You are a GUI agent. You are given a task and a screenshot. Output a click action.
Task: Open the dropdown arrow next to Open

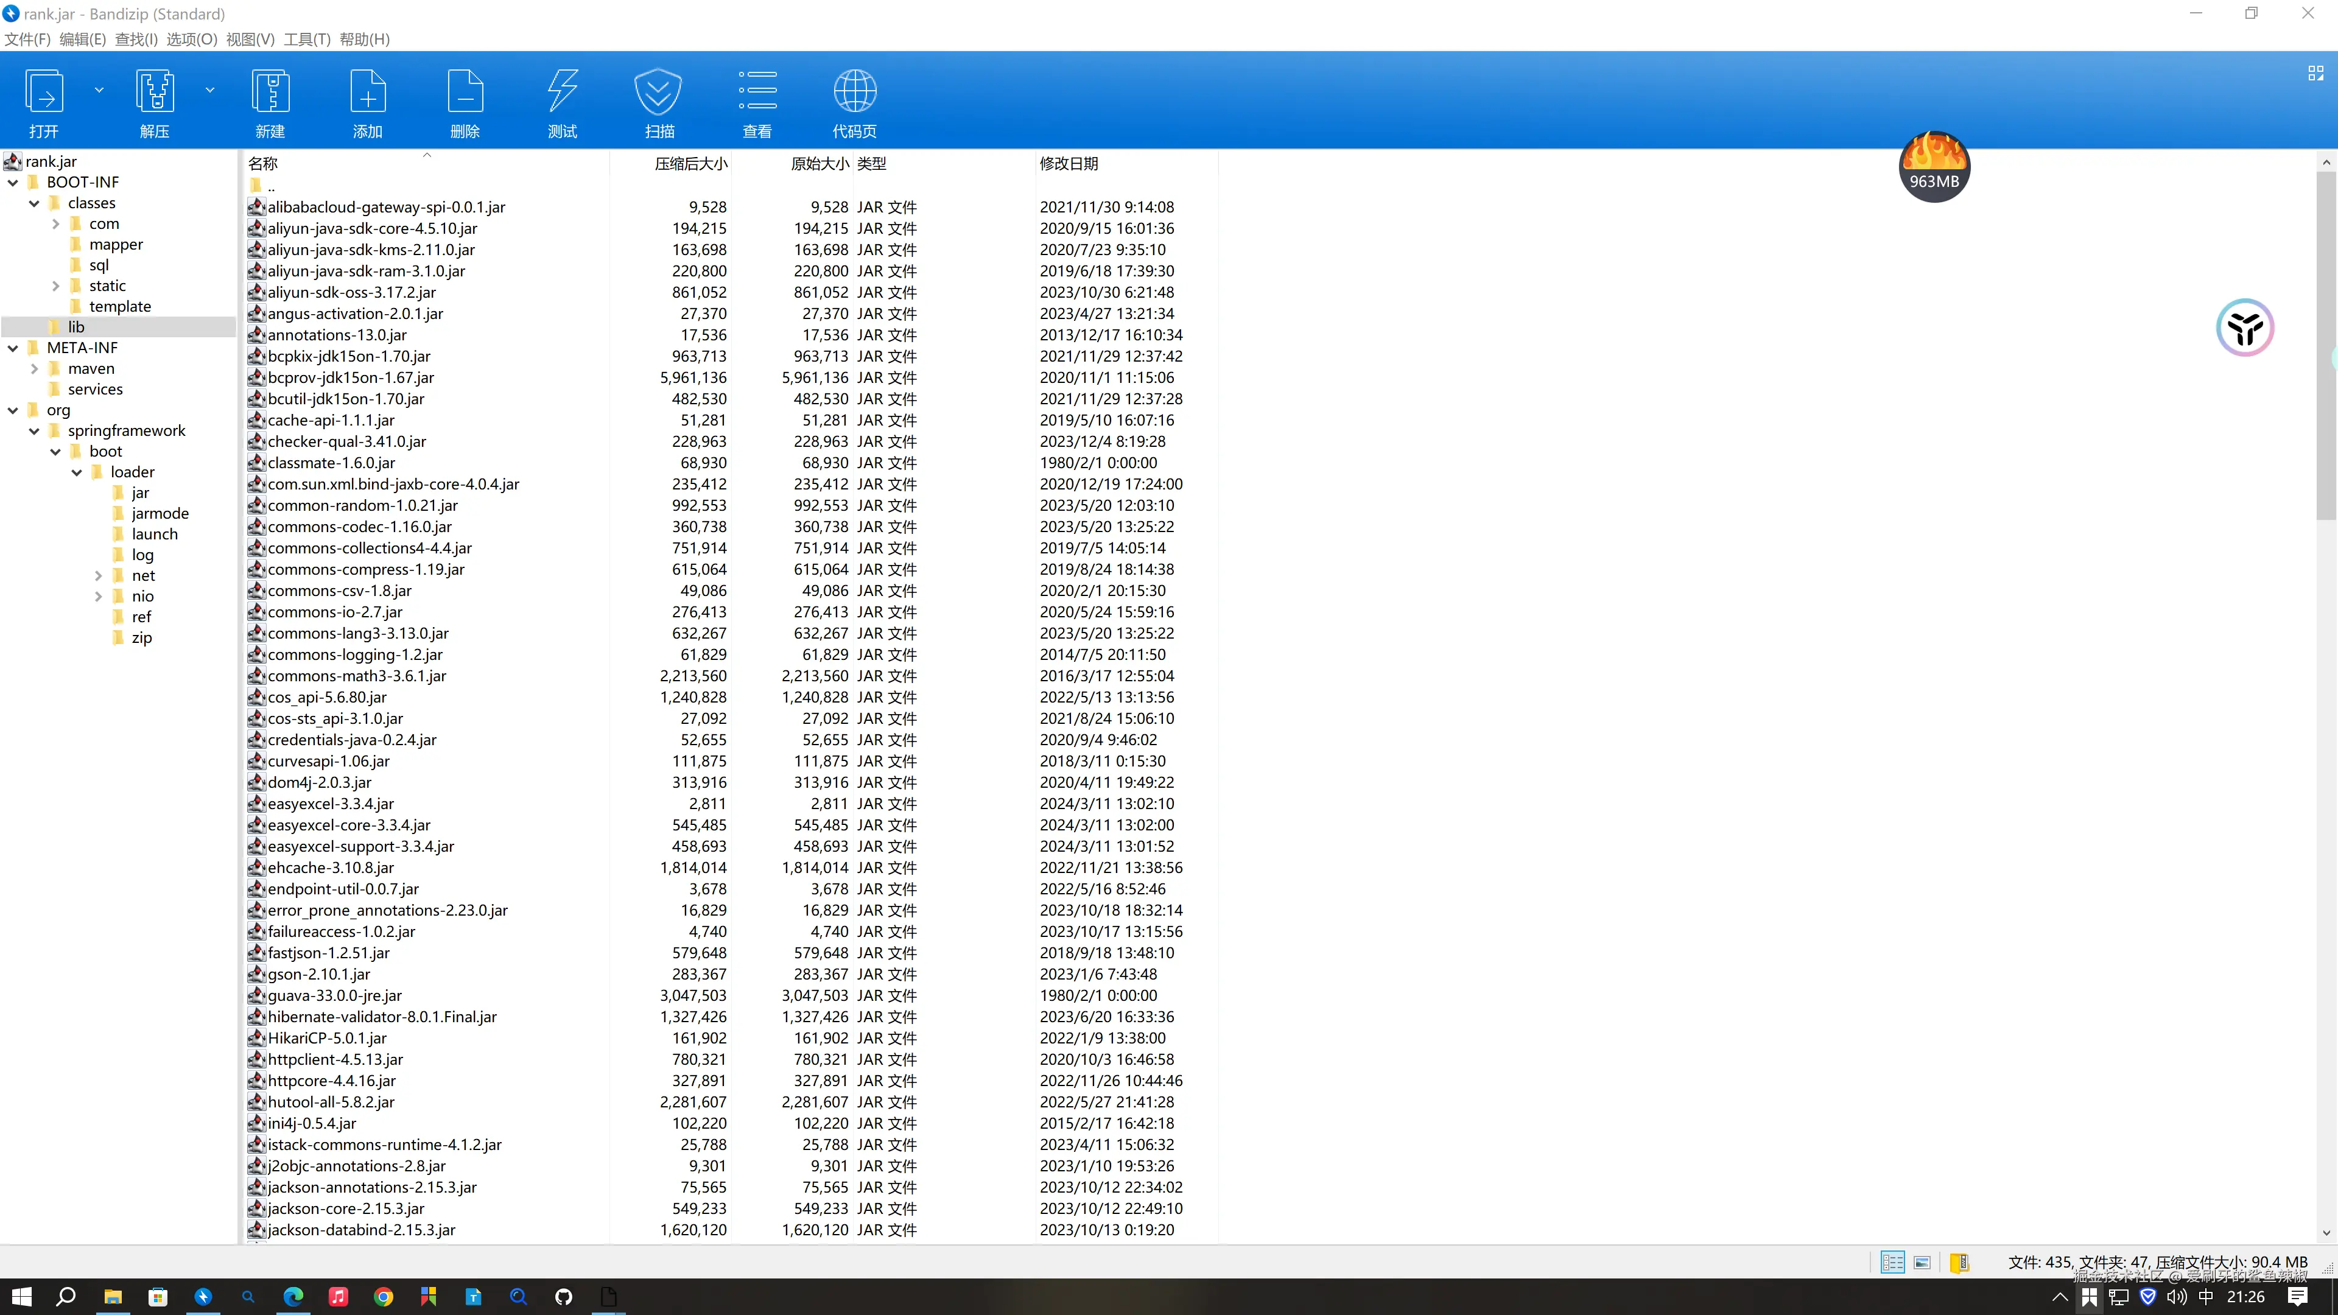coord(99,90)
